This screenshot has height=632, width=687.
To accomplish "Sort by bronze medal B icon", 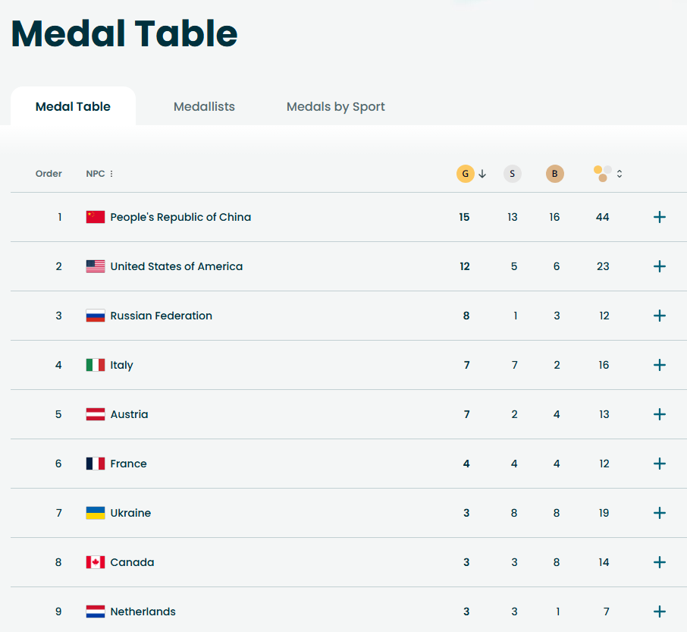I will (555, 174).
